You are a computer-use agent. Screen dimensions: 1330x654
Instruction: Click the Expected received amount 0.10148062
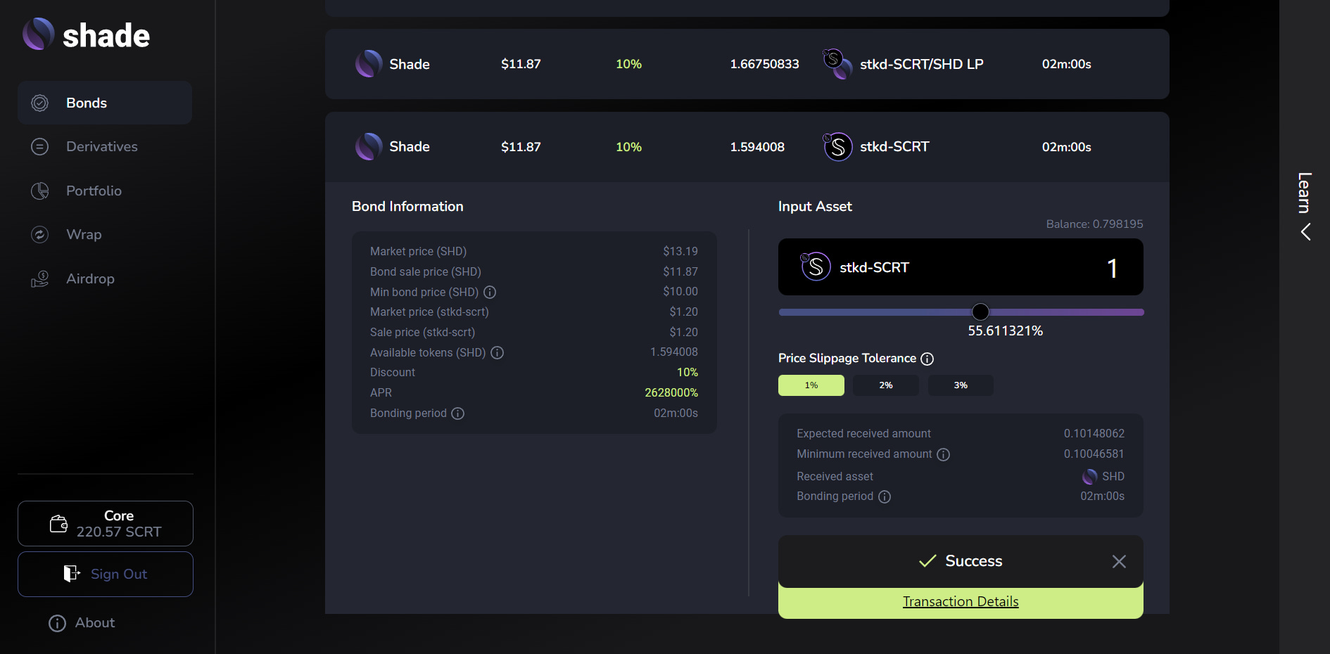(x=1094, y=434)
